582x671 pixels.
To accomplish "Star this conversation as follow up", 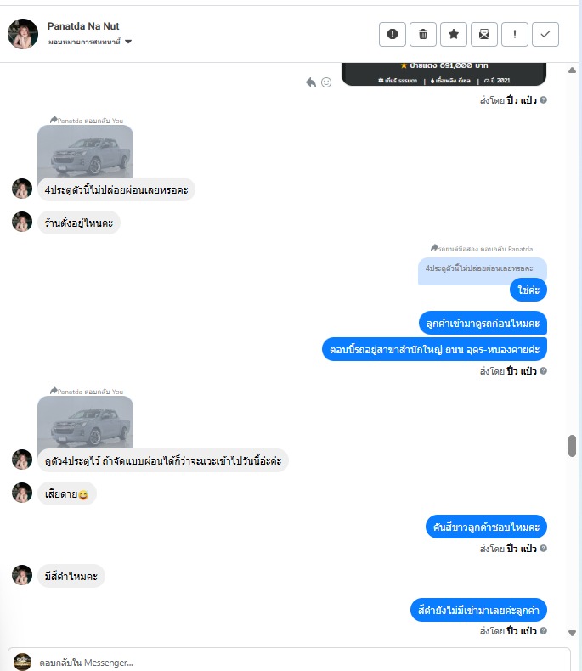I will (454, 34).
